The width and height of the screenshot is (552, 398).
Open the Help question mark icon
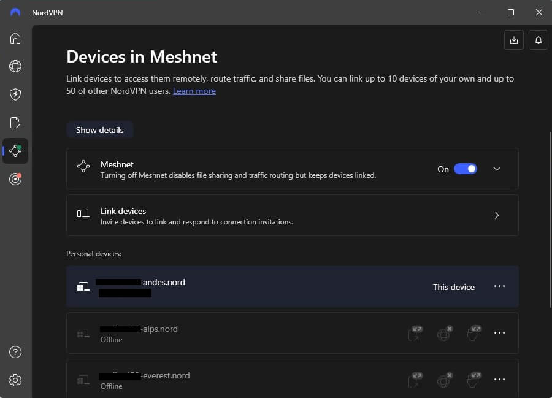[15, 352]
